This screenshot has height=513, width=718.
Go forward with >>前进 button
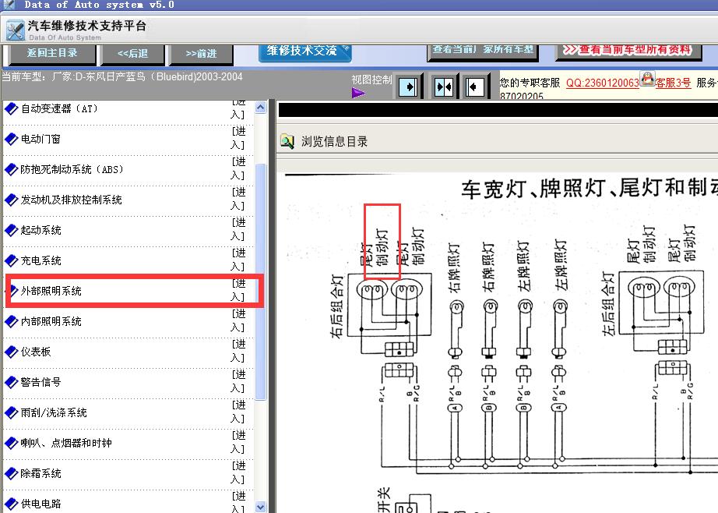201,54
